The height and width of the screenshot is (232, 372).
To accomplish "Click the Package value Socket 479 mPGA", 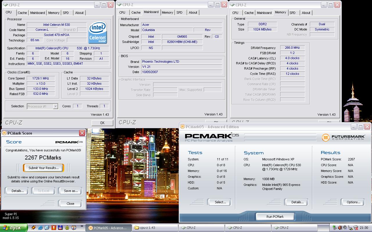I will (57, 35).
